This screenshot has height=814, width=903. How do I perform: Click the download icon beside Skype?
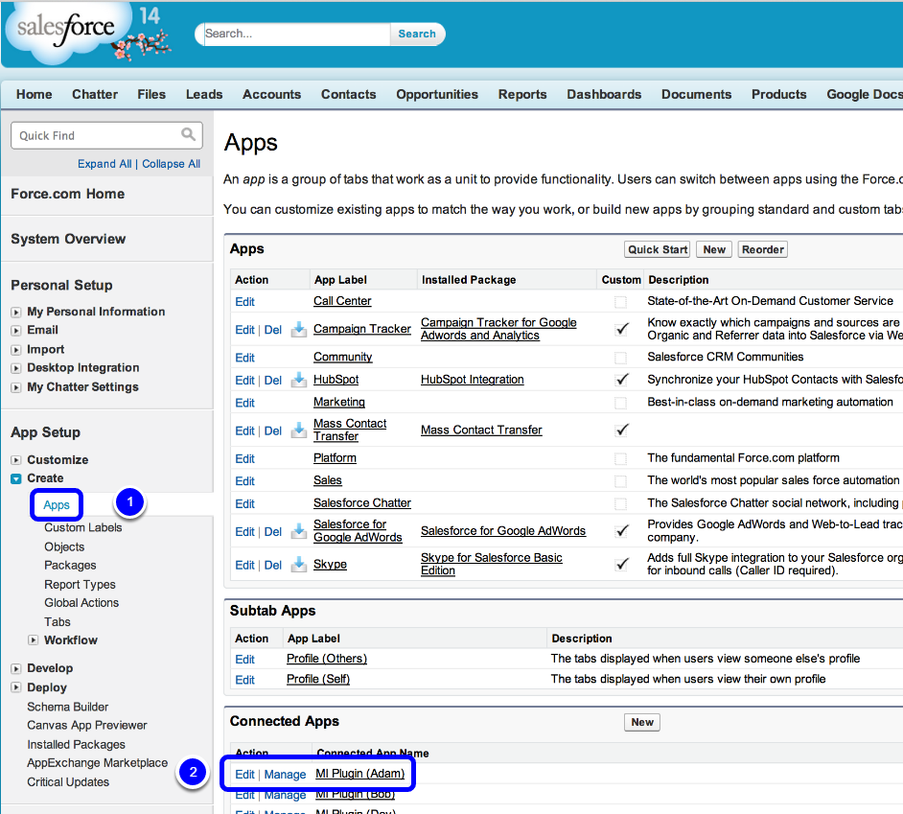(300, 564)
